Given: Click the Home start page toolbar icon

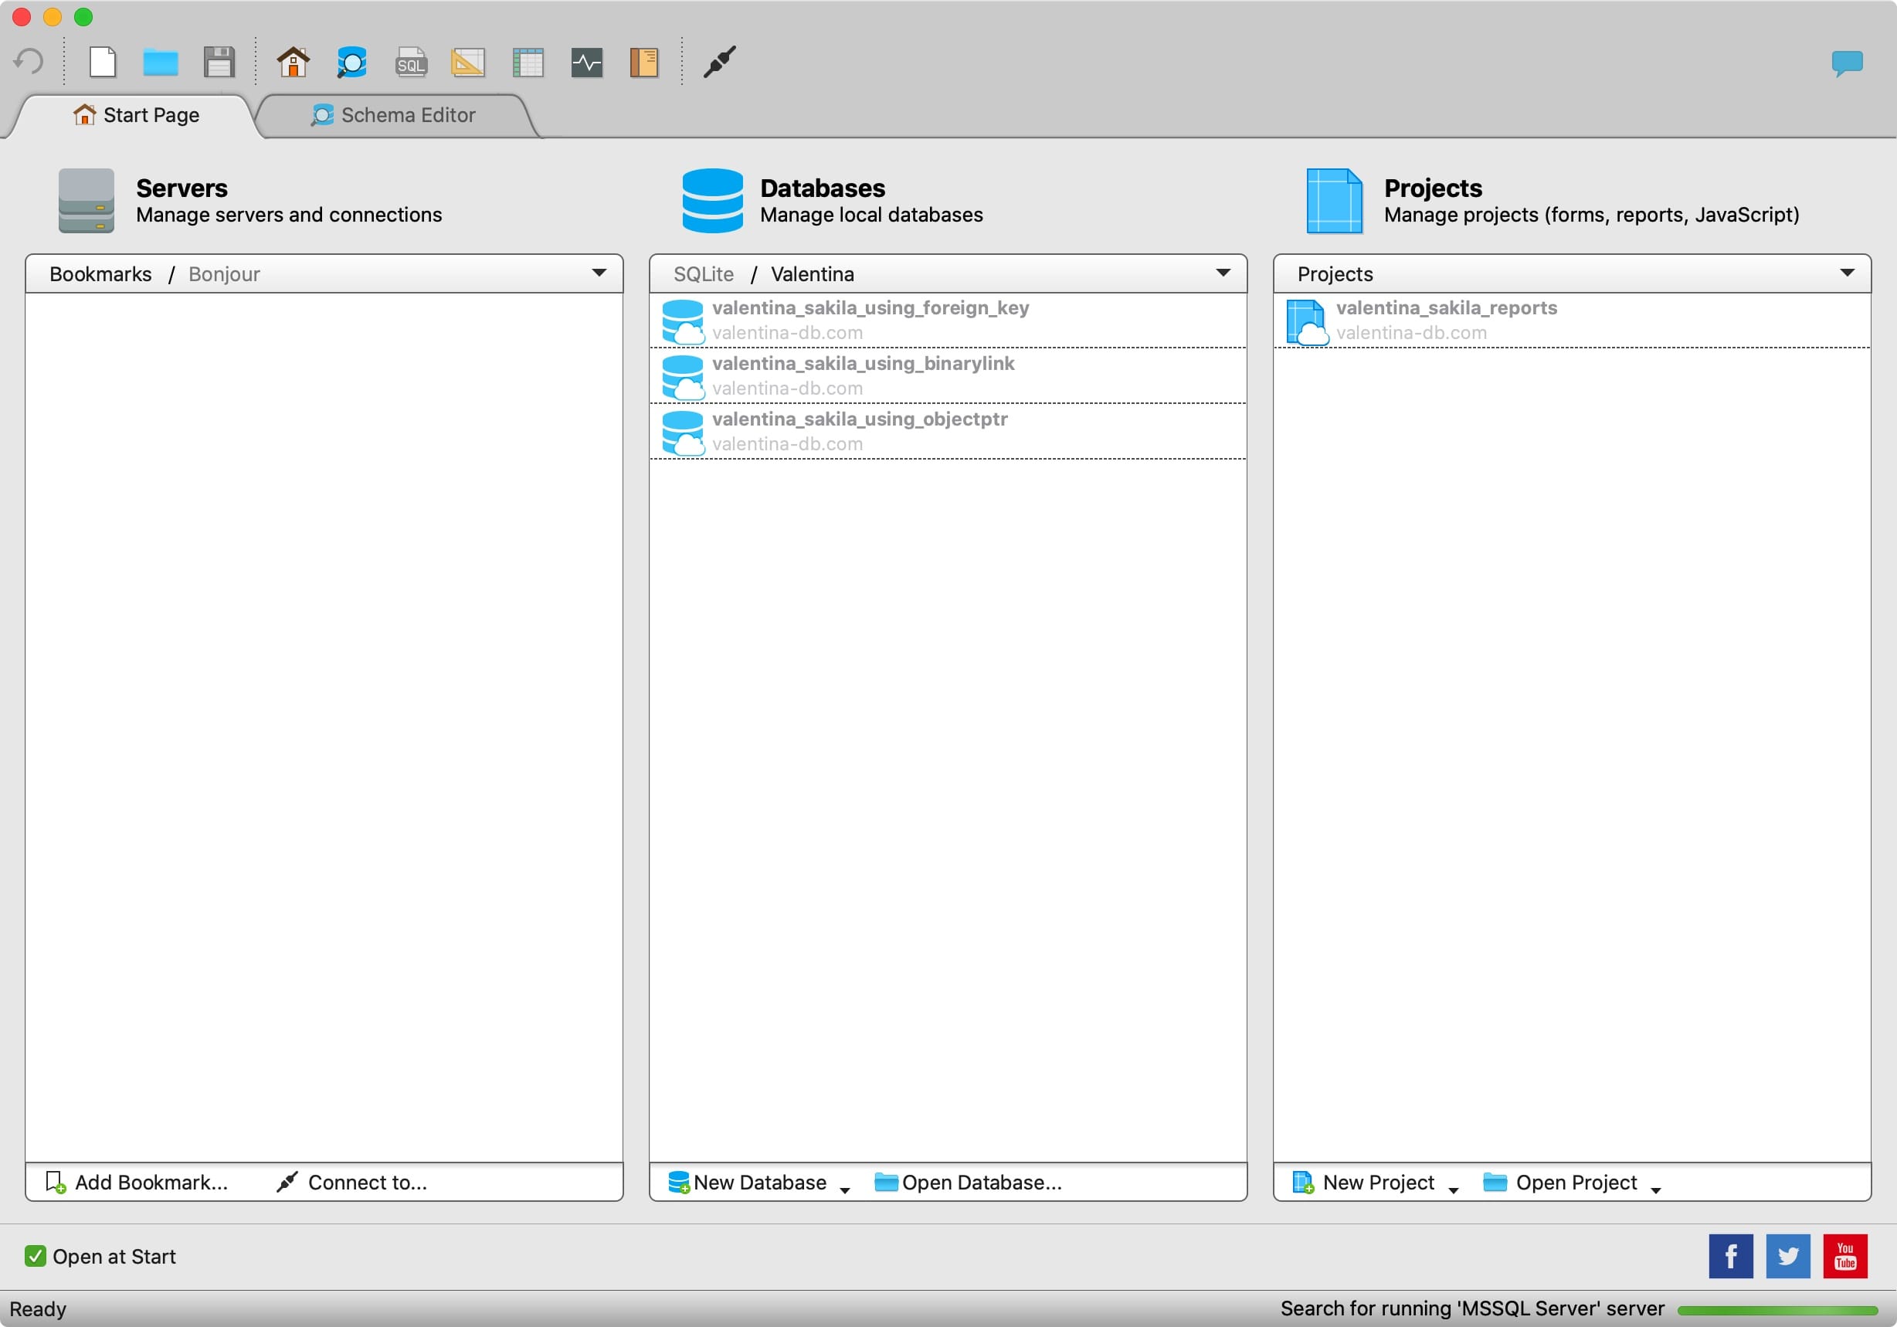Looking at the screenshot, I should tap(293, 62).
